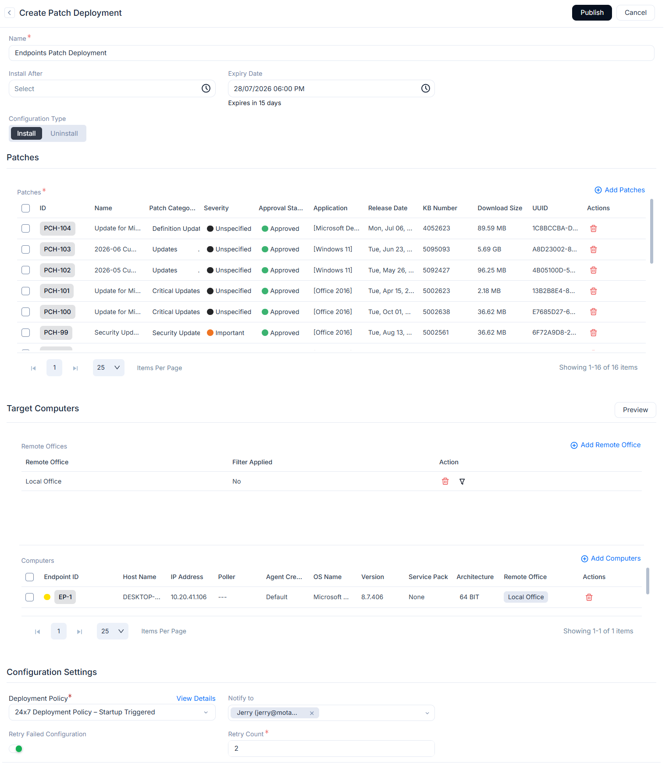Image resolution: width=669 pixels, height=770 pixels.
Task: Select the Install configuration type
Action: tap(26, 134)
